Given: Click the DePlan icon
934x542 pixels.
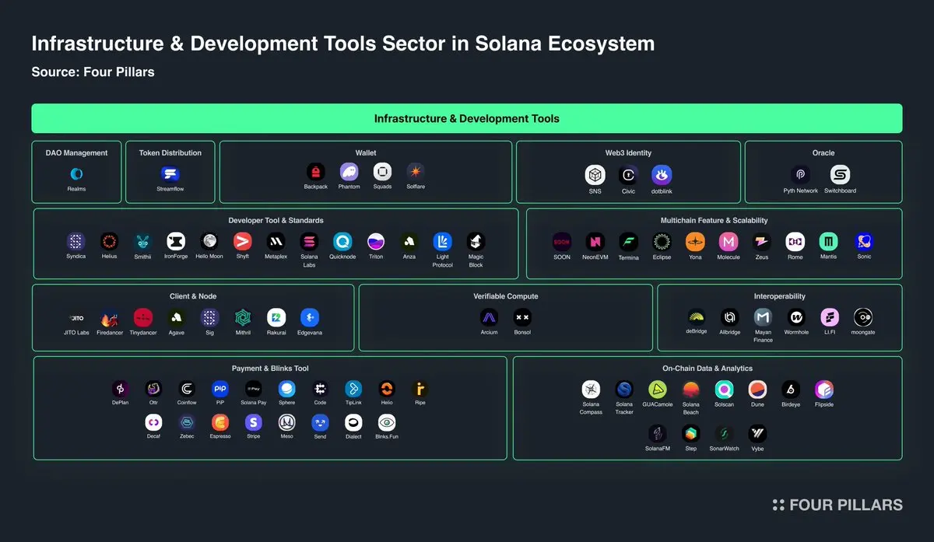Looking at the screenshot, I should point(120,389).
